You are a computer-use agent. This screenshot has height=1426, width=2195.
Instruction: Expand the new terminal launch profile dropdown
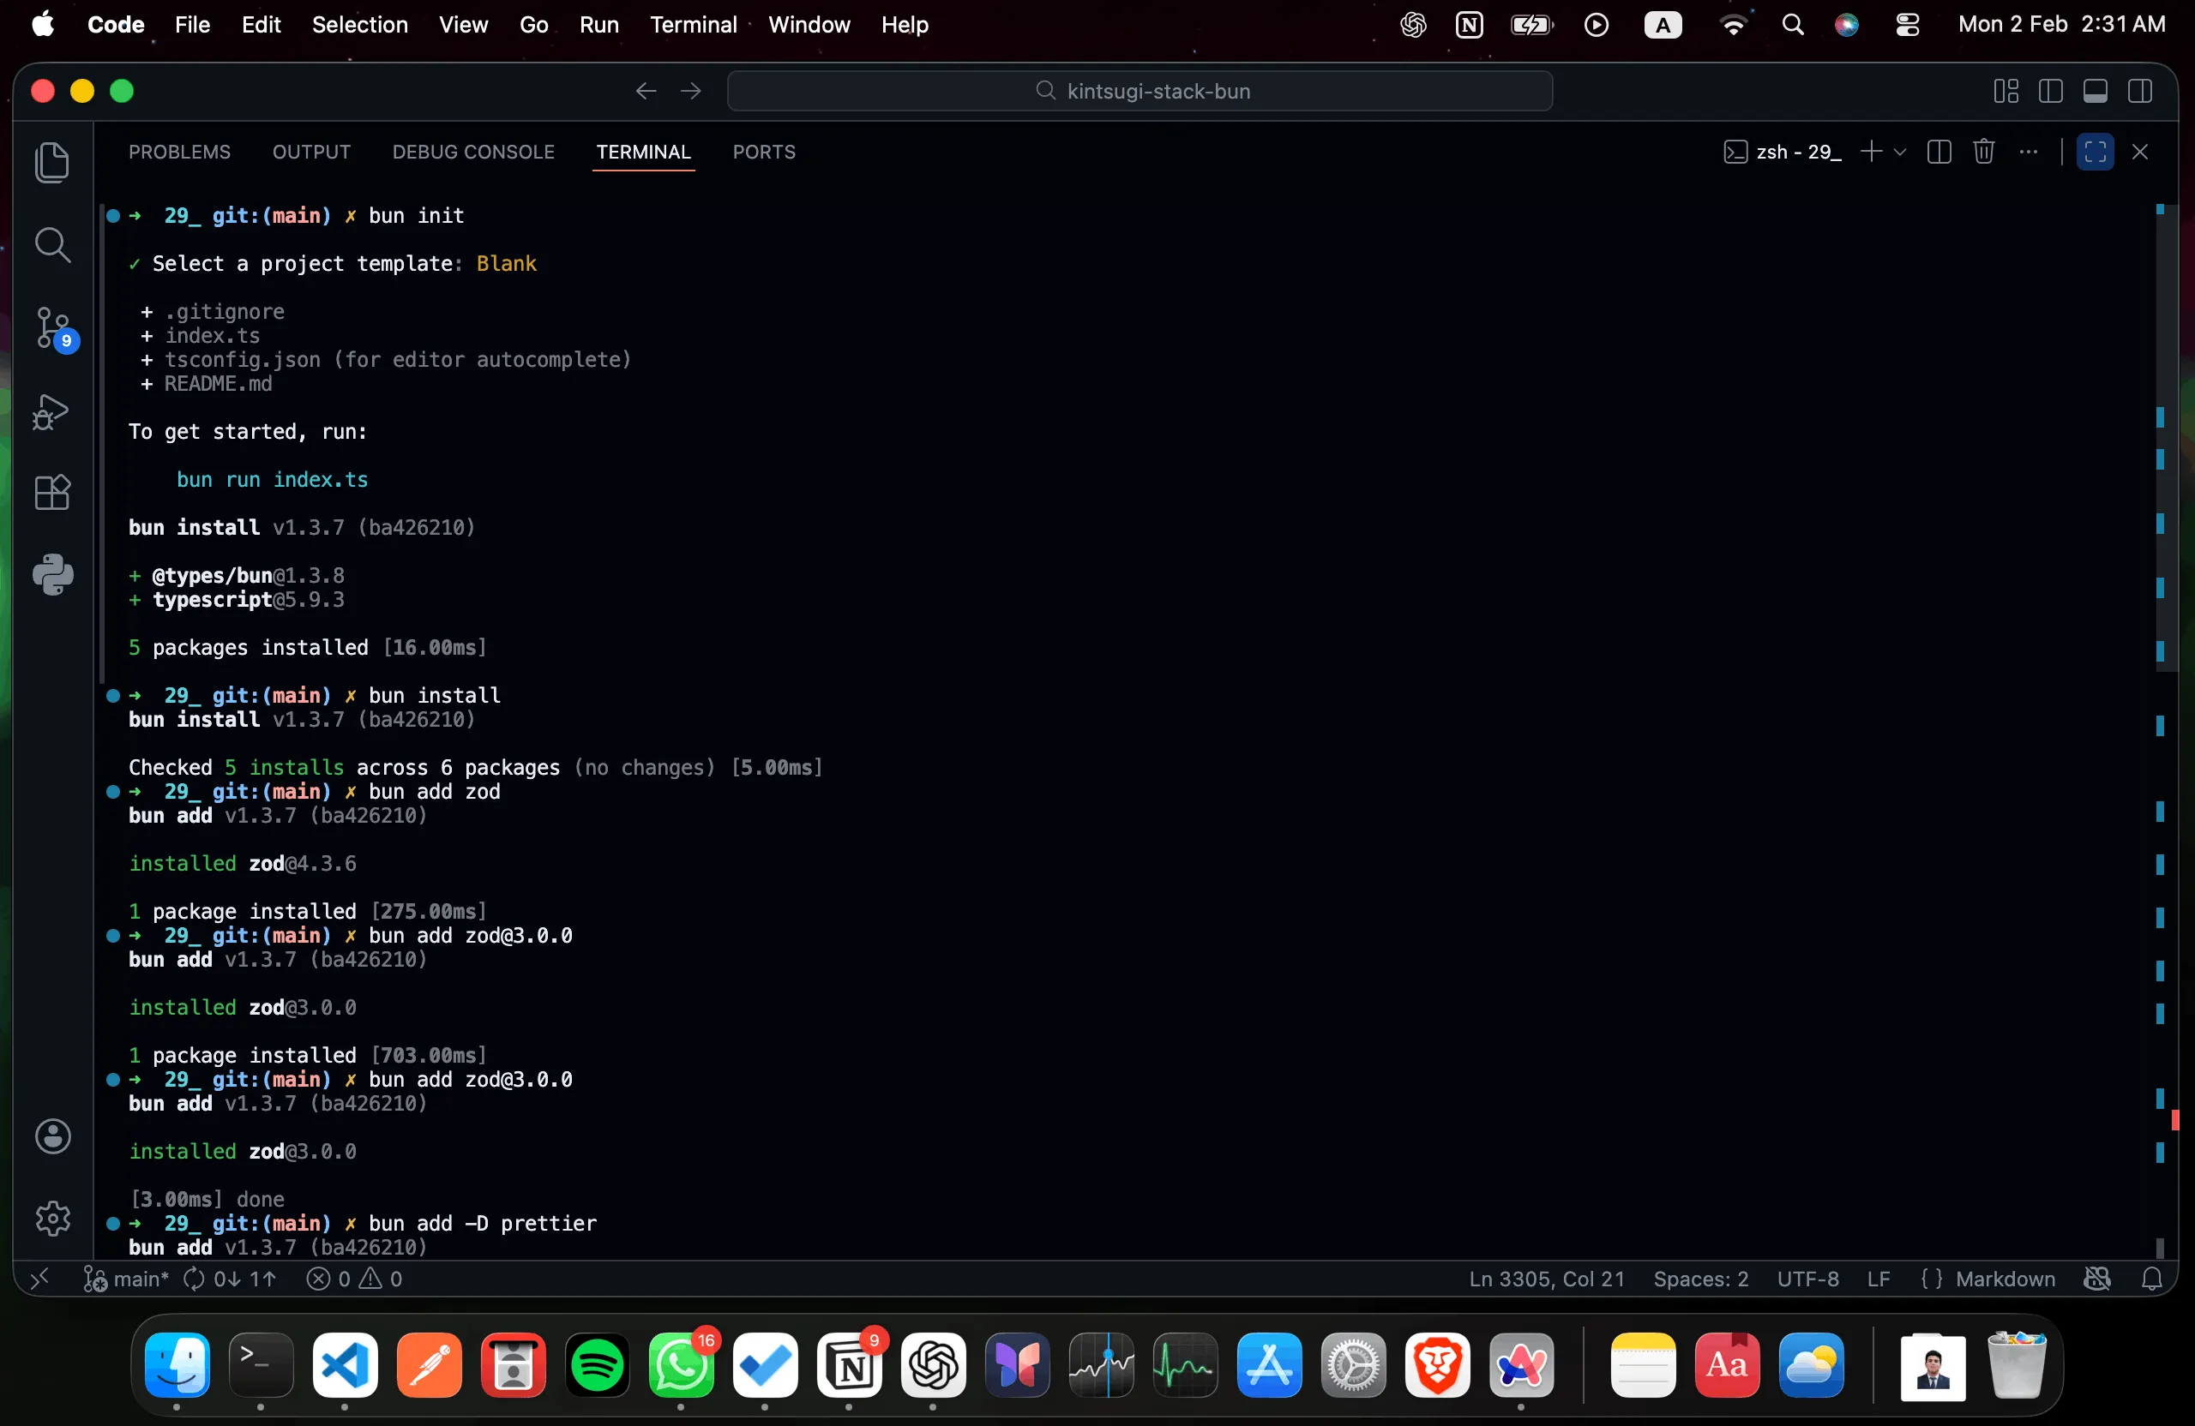(x=1900, y=152)
